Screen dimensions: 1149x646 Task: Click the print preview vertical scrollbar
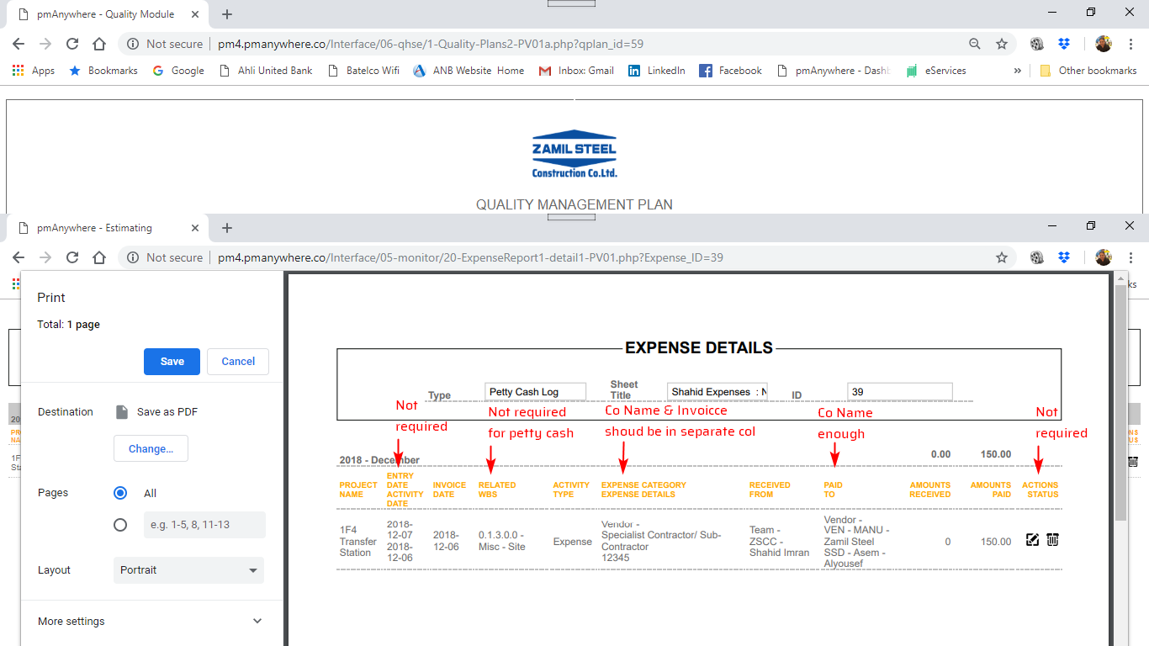point(1120,404)
